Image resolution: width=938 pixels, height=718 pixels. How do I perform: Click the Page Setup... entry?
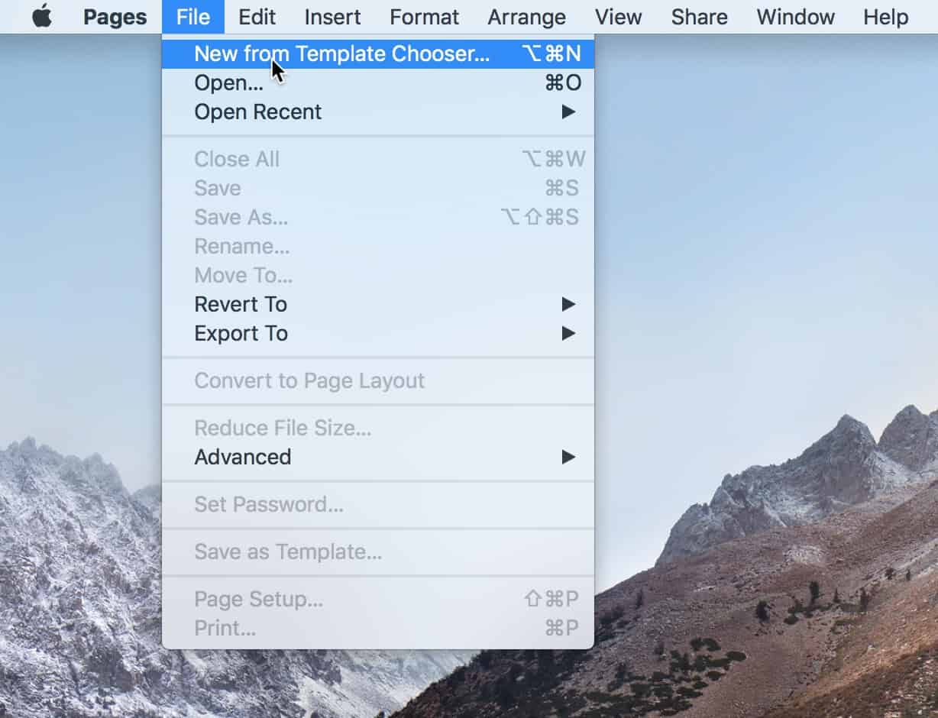pyautogui.click(x=378, y=599)
